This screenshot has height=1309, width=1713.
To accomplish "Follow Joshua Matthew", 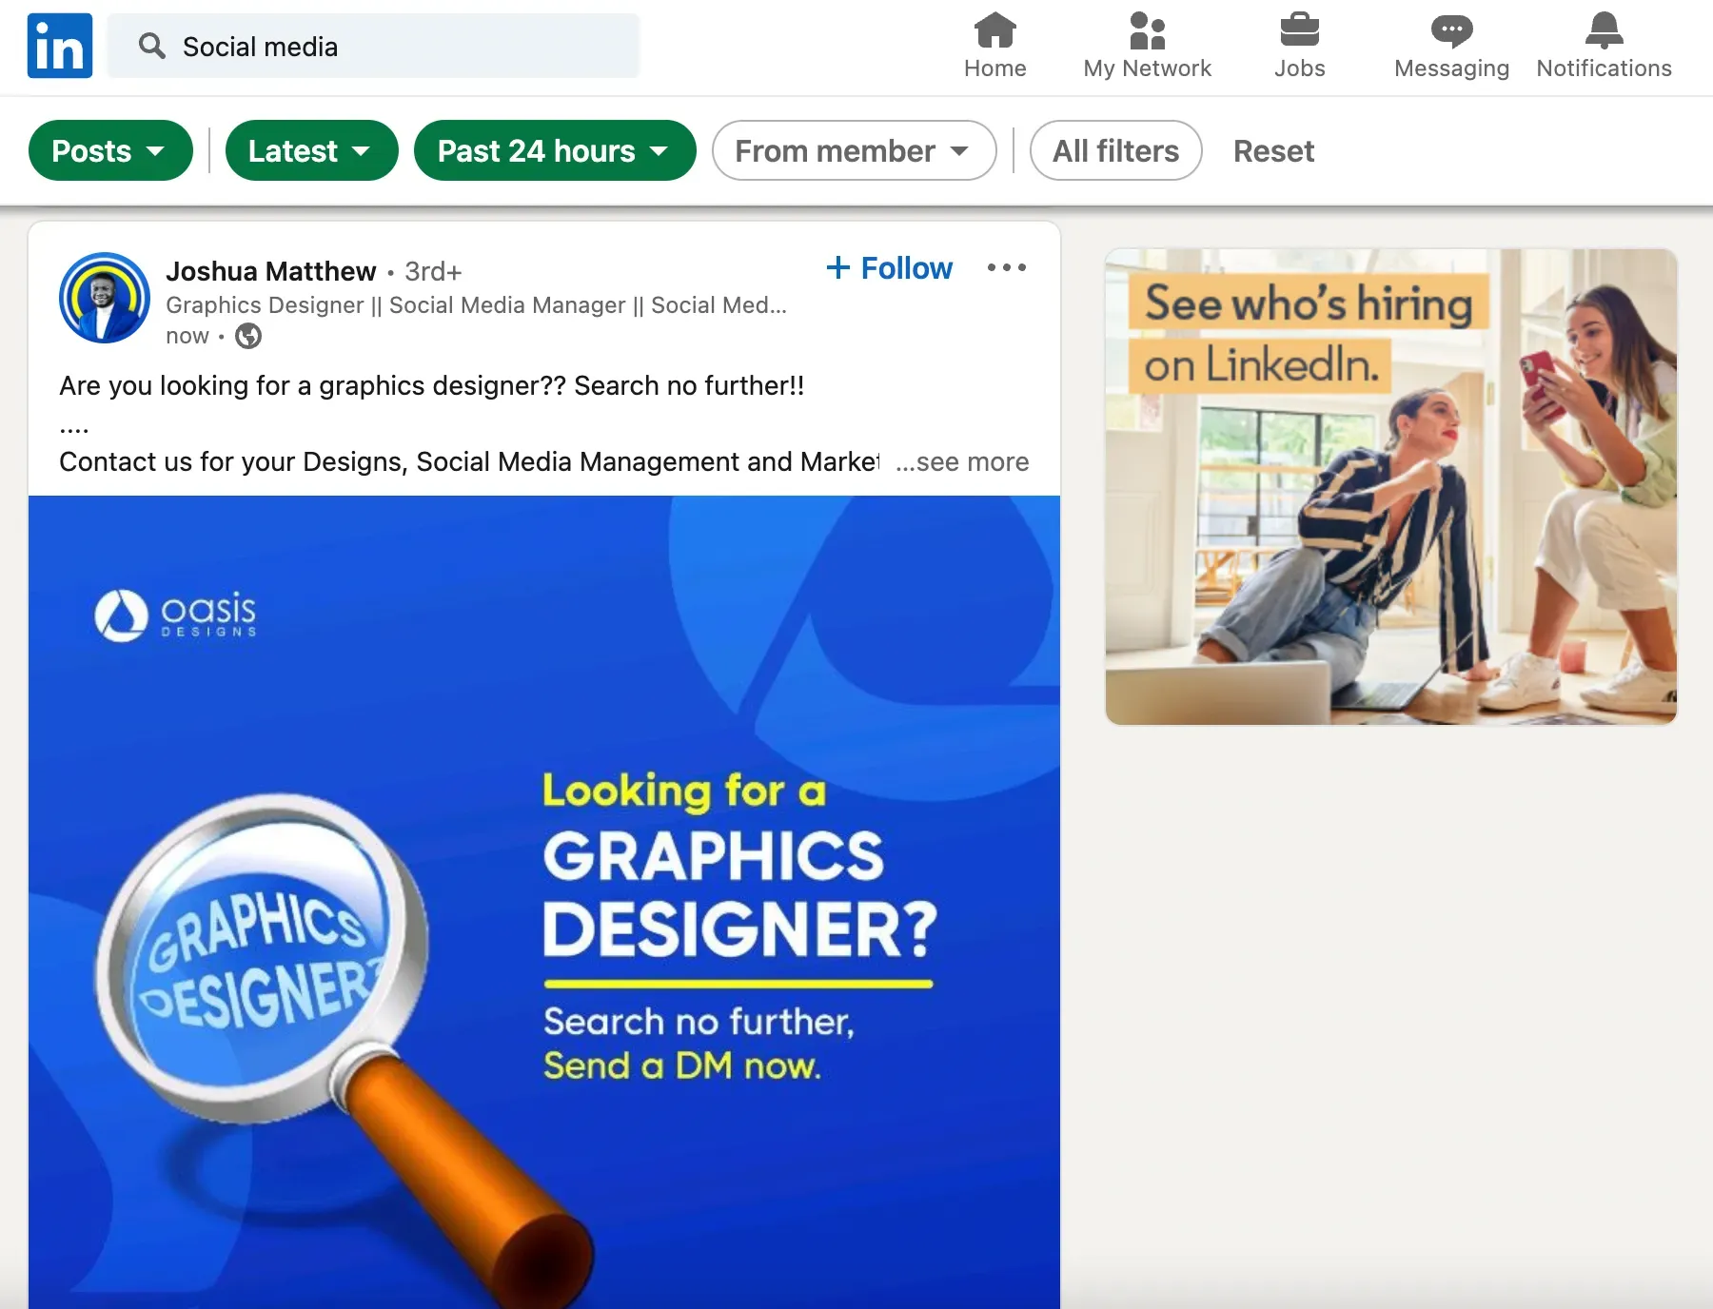I will 890,268.
